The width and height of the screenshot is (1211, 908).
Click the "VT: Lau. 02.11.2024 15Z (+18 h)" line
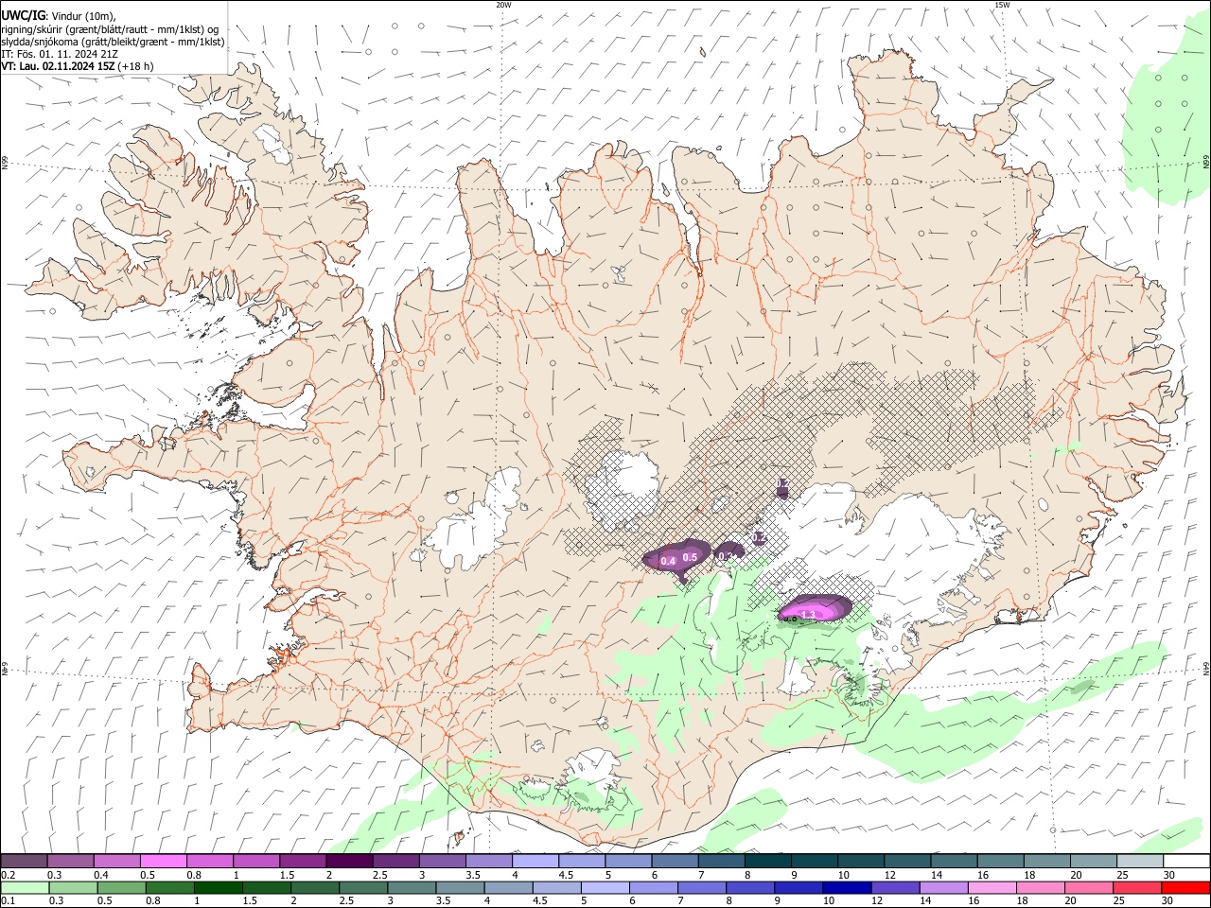tap(78, 66)
